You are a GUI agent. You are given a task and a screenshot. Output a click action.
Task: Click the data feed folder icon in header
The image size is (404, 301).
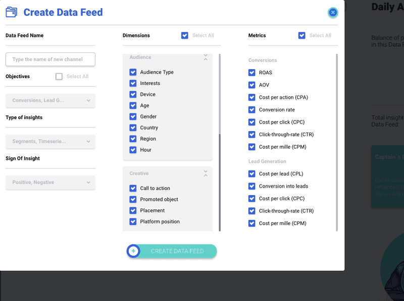click(x=11, y=12)
